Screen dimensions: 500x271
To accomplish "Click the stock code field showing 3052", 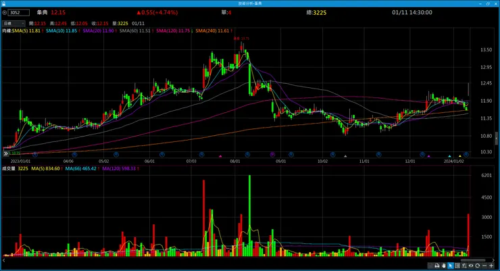I will click(x=19, y=13).
